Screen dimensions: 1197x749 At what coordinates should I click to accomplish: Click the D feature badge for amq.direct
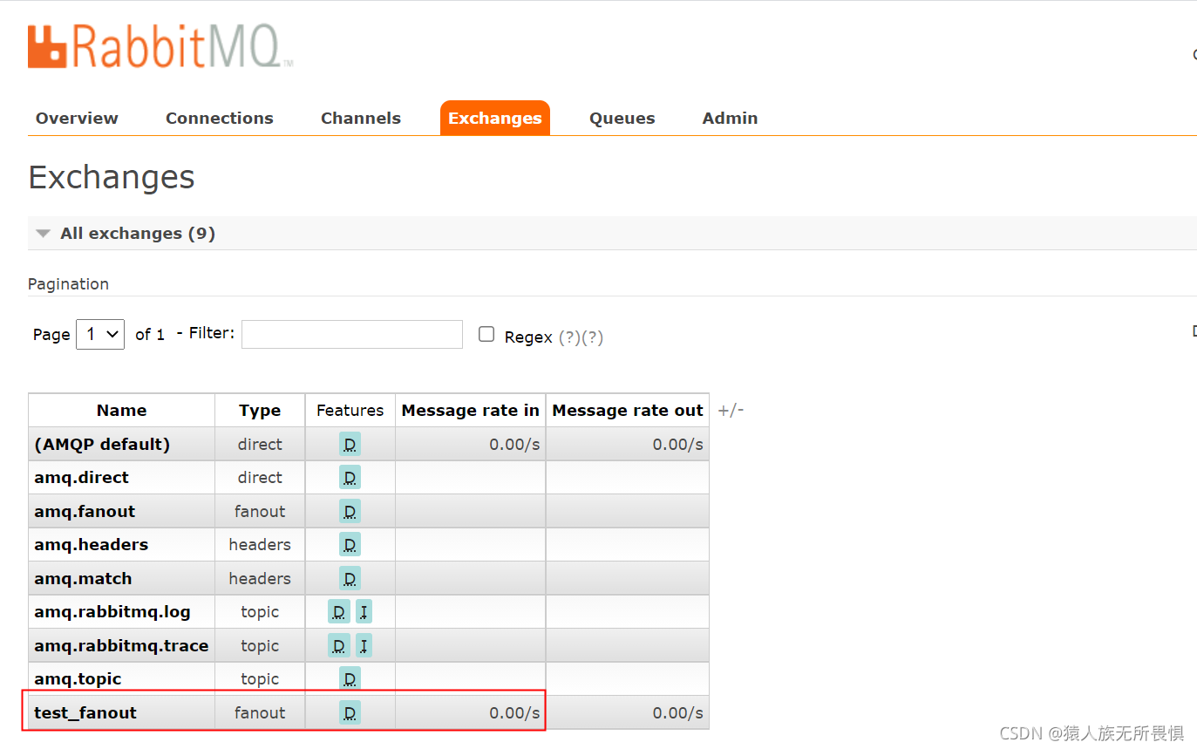click(x=350, y=478)
